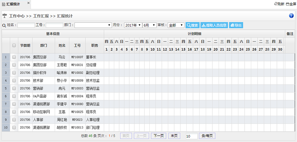Click the 备注 column header
The height and width of the screenshot is (142, 297).
(290, 34)
